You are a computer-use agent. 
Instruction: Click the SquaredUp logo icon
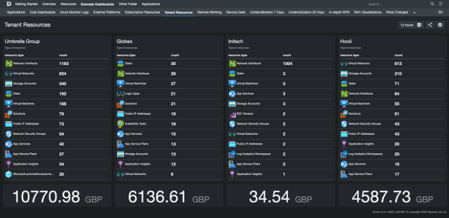click(9, 4)
